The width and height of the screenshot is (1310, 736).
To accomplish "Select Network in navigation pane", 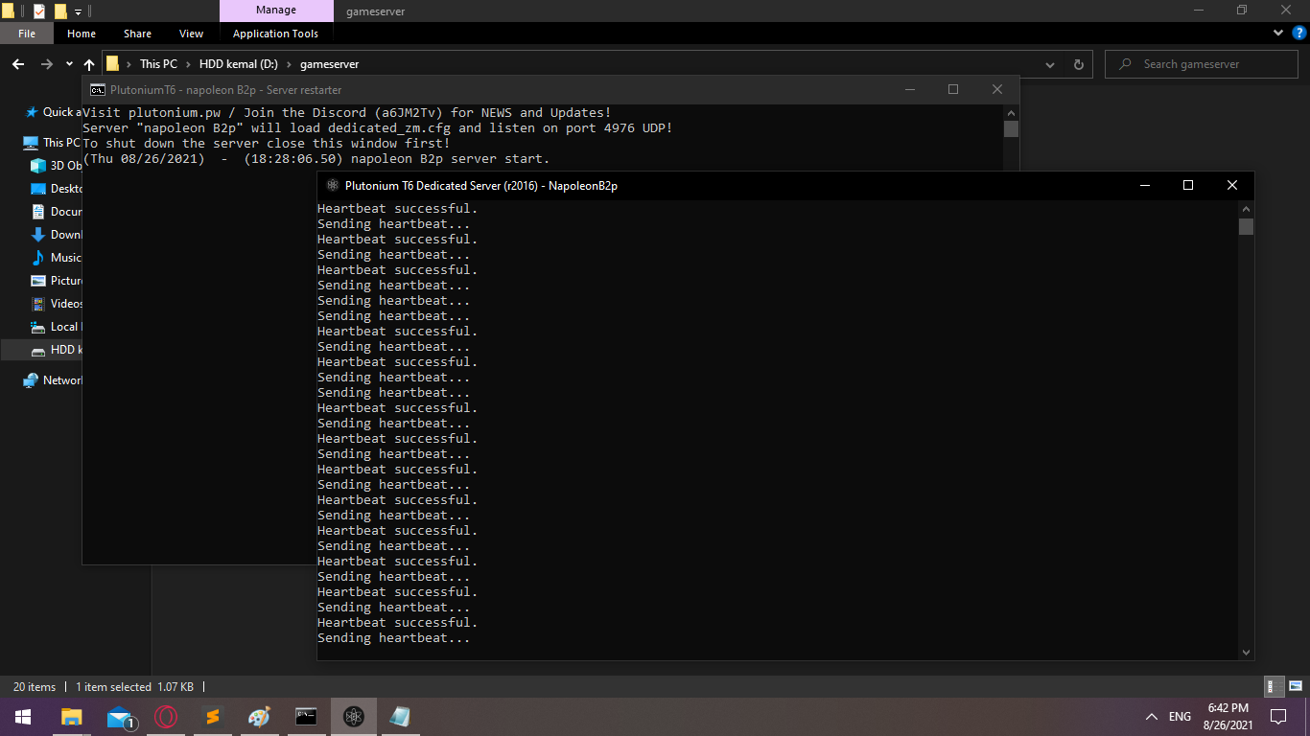I will (53, 379).
